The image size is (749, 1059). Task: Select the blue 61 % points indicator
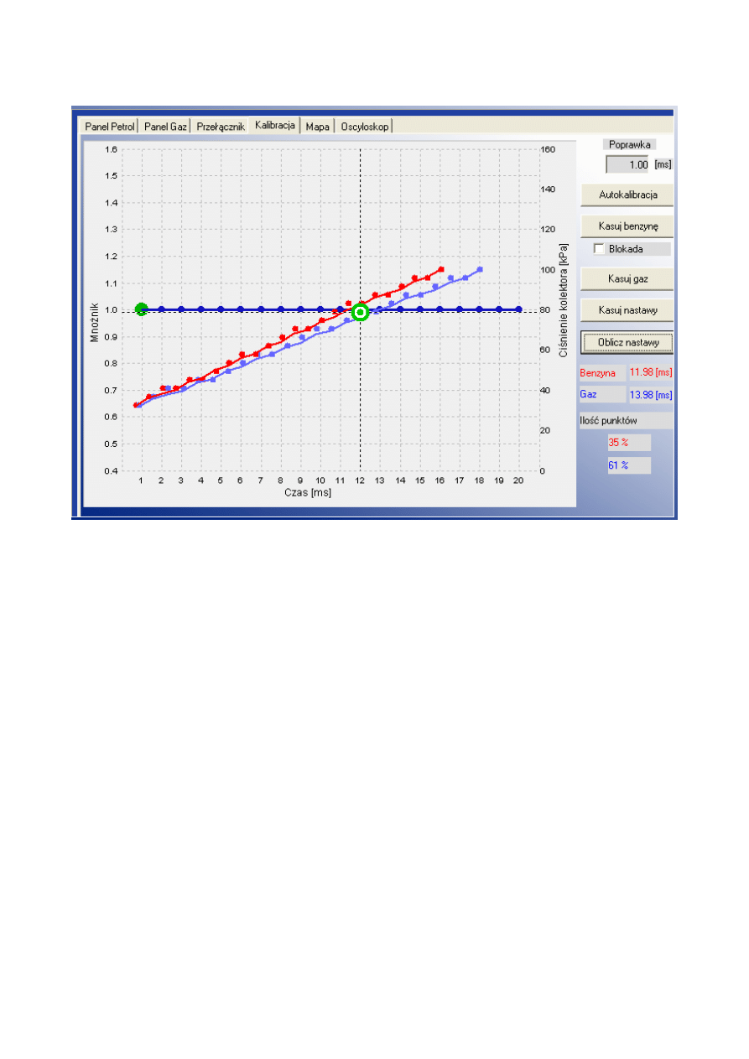[629, 465]
